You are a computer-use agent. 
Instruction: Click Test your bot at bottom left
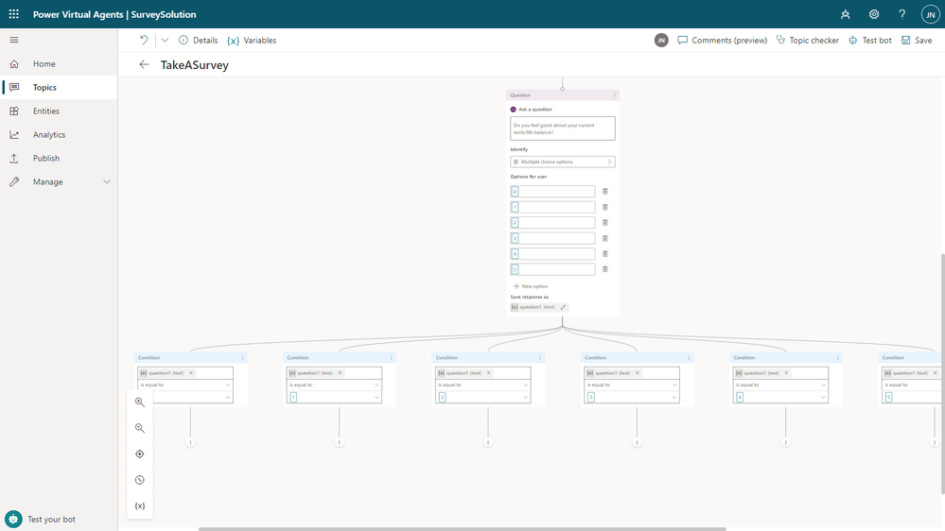pyautogui.click(x=41, y=519)
